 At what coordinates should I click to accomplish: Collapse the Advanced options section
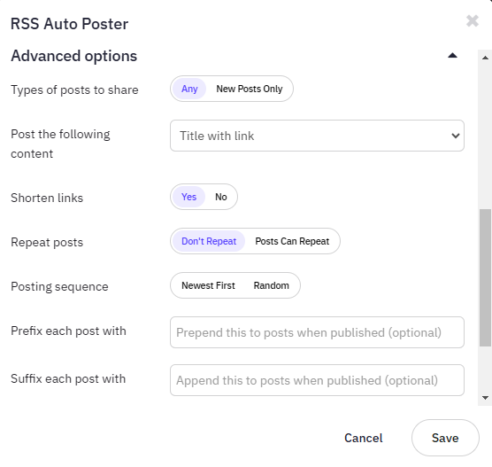pos(452,56)
